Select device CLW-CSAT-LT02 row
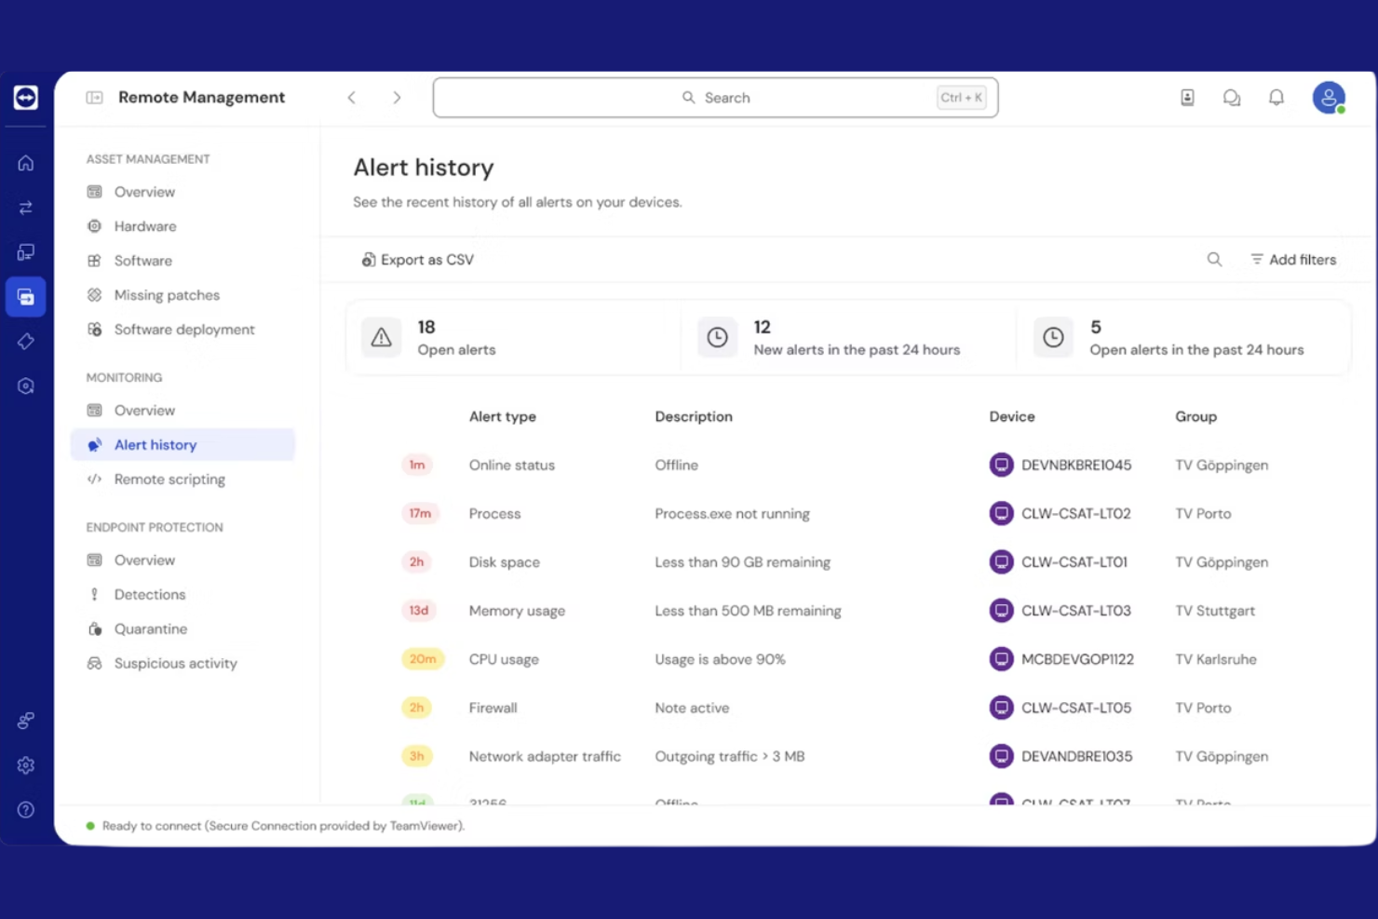 (x=1075, y=514)
